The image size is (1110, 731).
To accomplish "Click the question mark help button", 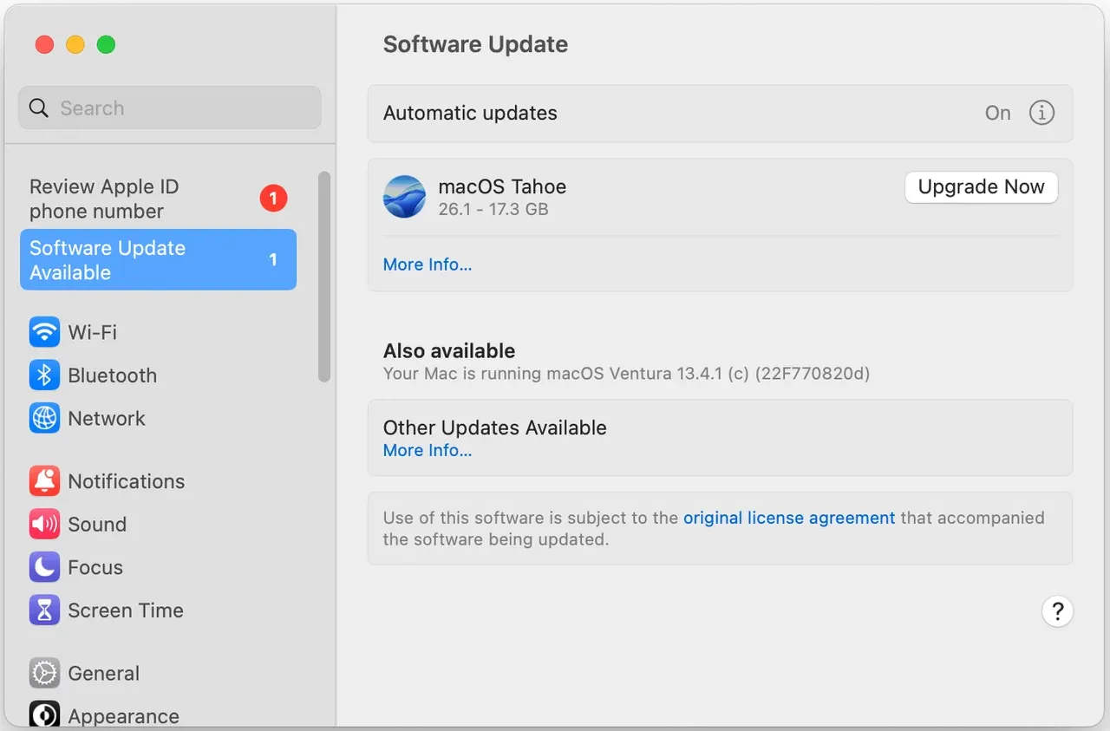I will 1057,611.
